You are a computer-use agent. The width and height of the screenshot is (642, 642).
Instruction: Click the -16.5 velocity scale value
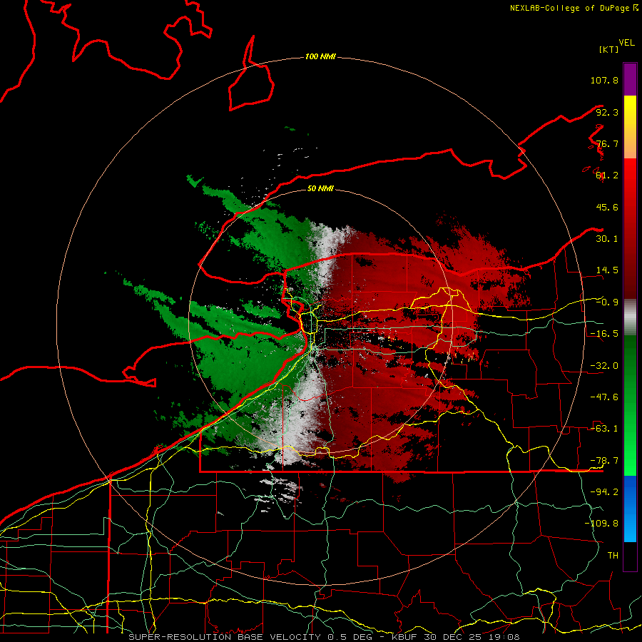604,334
